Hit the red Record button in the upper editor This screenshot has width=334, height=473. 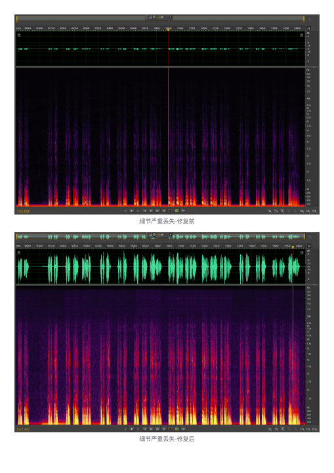pyautogui.click(x=170, y=211)
